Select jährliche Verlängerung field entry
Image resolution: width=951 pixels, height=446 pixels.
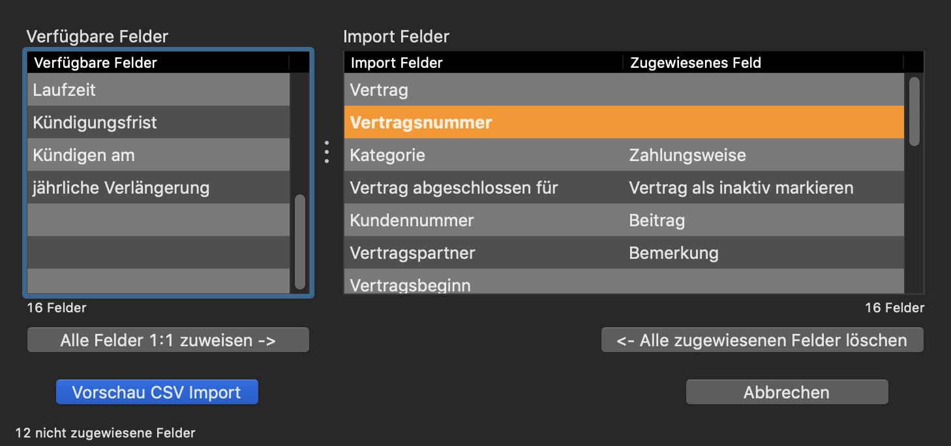(x=158, y=188)
